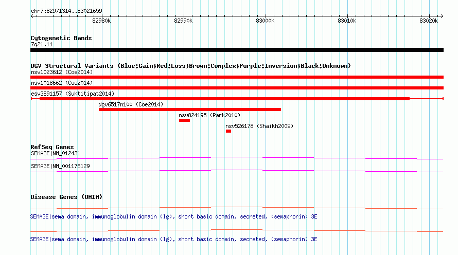This screenshot has width=458, height=255.
Task: Click the nsv526178 (Shaikh2009) label
Action: pos(259,126)
